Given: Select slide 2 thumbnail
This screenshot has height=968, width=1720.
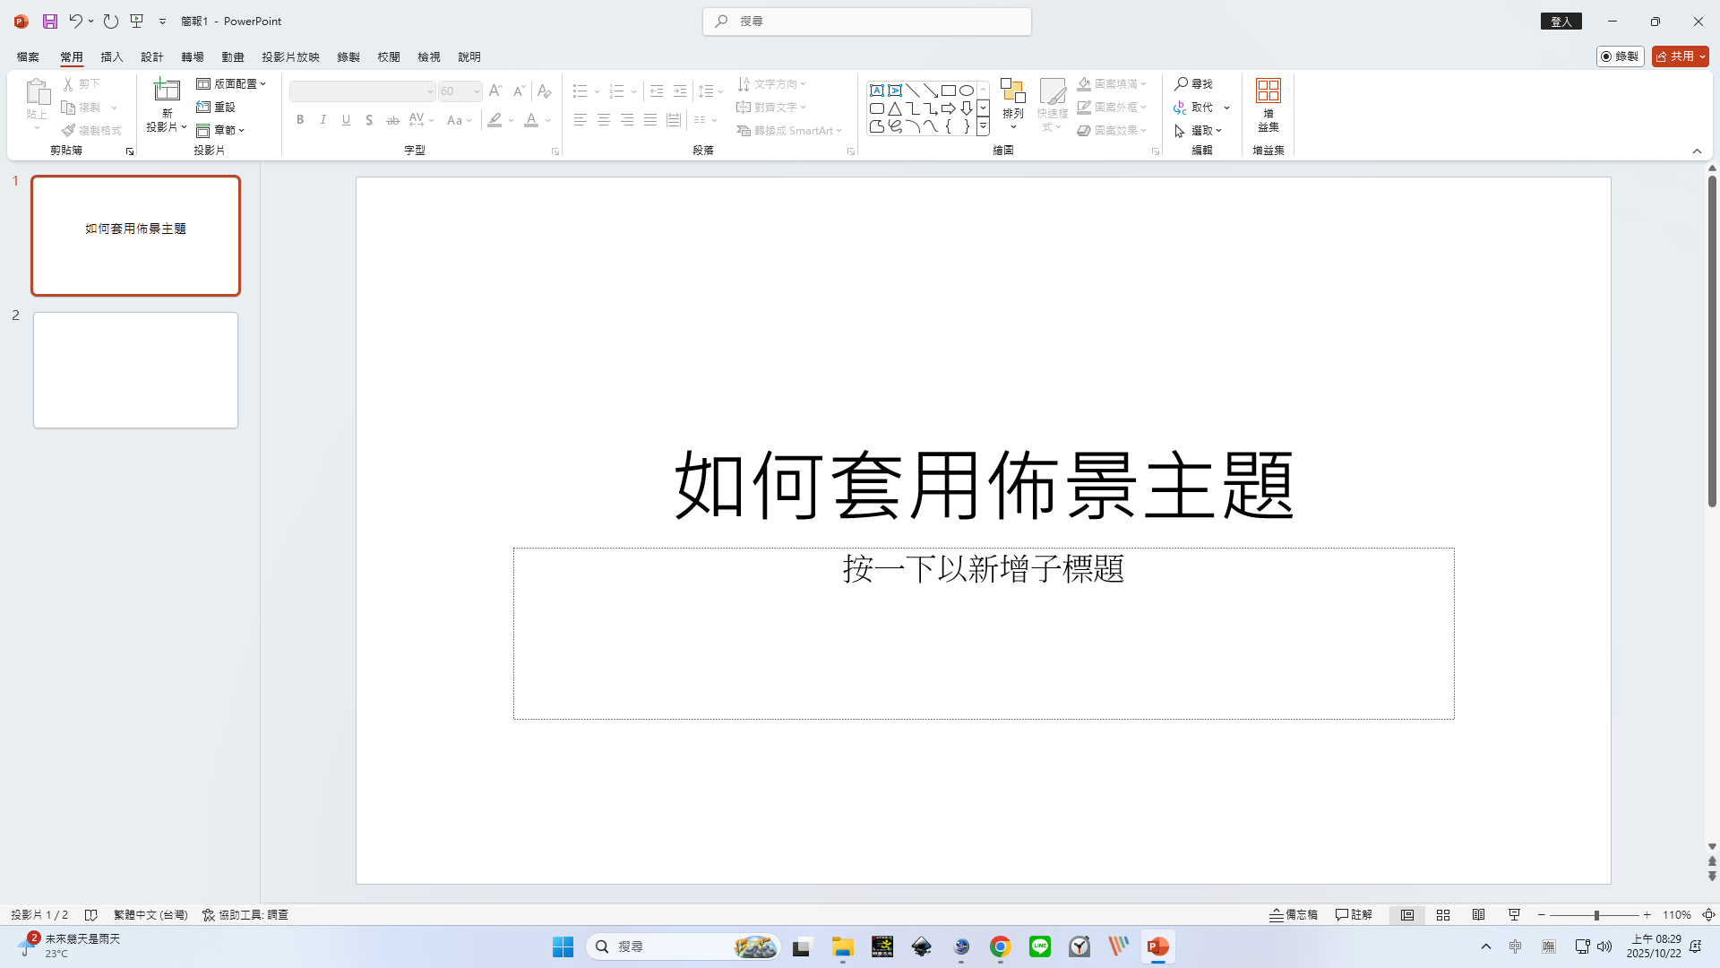Looking at the screenshot, I should pyautogui.click(x=135, y=370).
